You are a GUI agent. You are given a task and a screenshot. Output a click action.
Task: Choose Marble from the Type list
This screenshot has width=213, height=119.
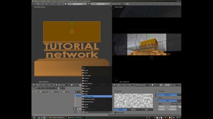[x=97, y=91]
